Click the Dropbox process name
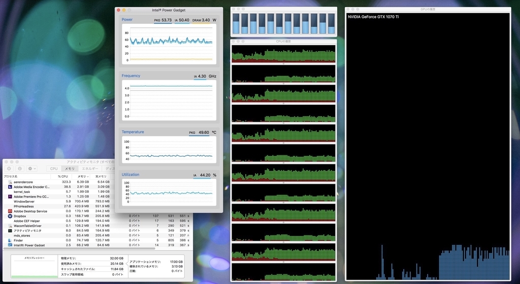520x284 pixels. (x=20, y=216)
